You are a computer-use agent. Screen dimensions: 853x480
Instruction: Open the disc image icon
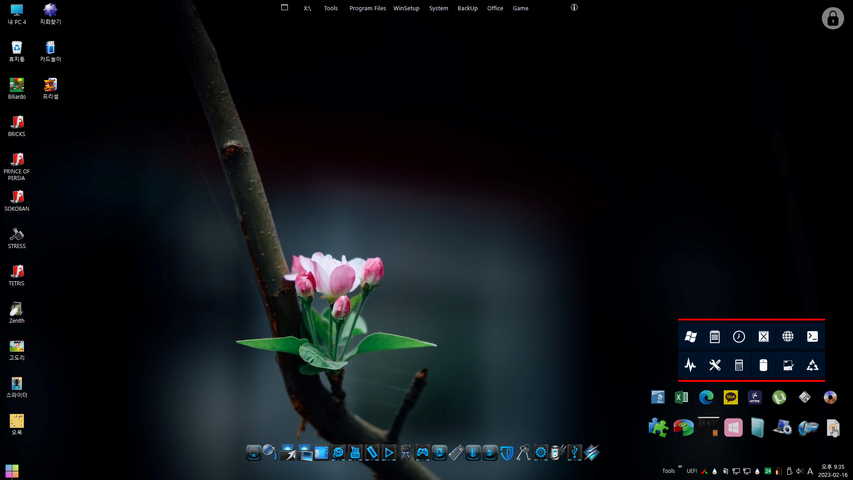tap(830, 397)
